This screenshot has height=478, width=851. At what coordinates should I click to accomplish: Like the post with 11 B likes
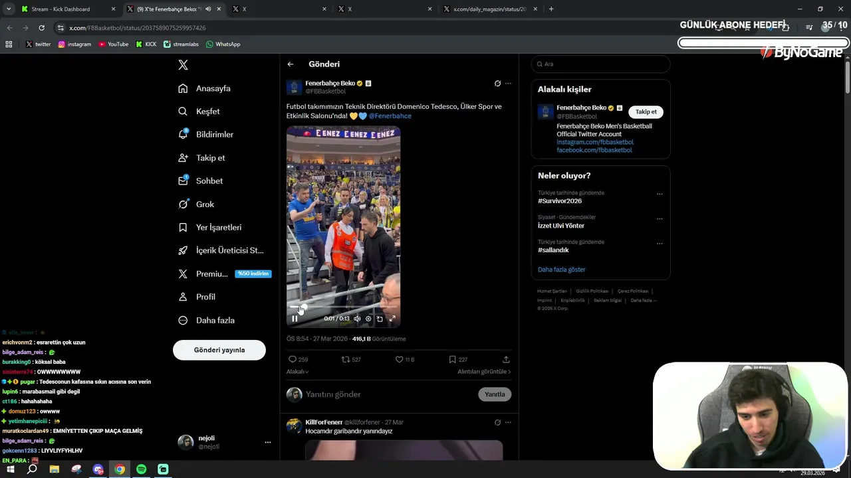[x=405, y=360]
